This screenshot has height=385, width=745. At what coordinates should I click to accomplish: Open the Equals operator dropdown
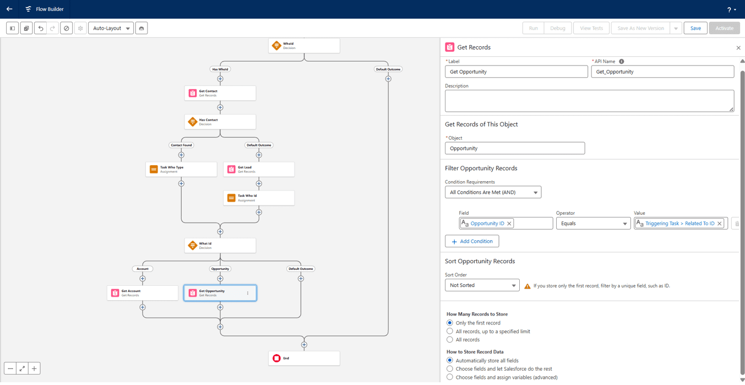(x=593, y=223)
